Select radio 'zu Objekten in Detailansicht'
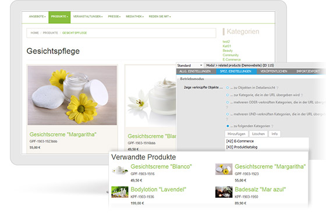 (228, 88)
